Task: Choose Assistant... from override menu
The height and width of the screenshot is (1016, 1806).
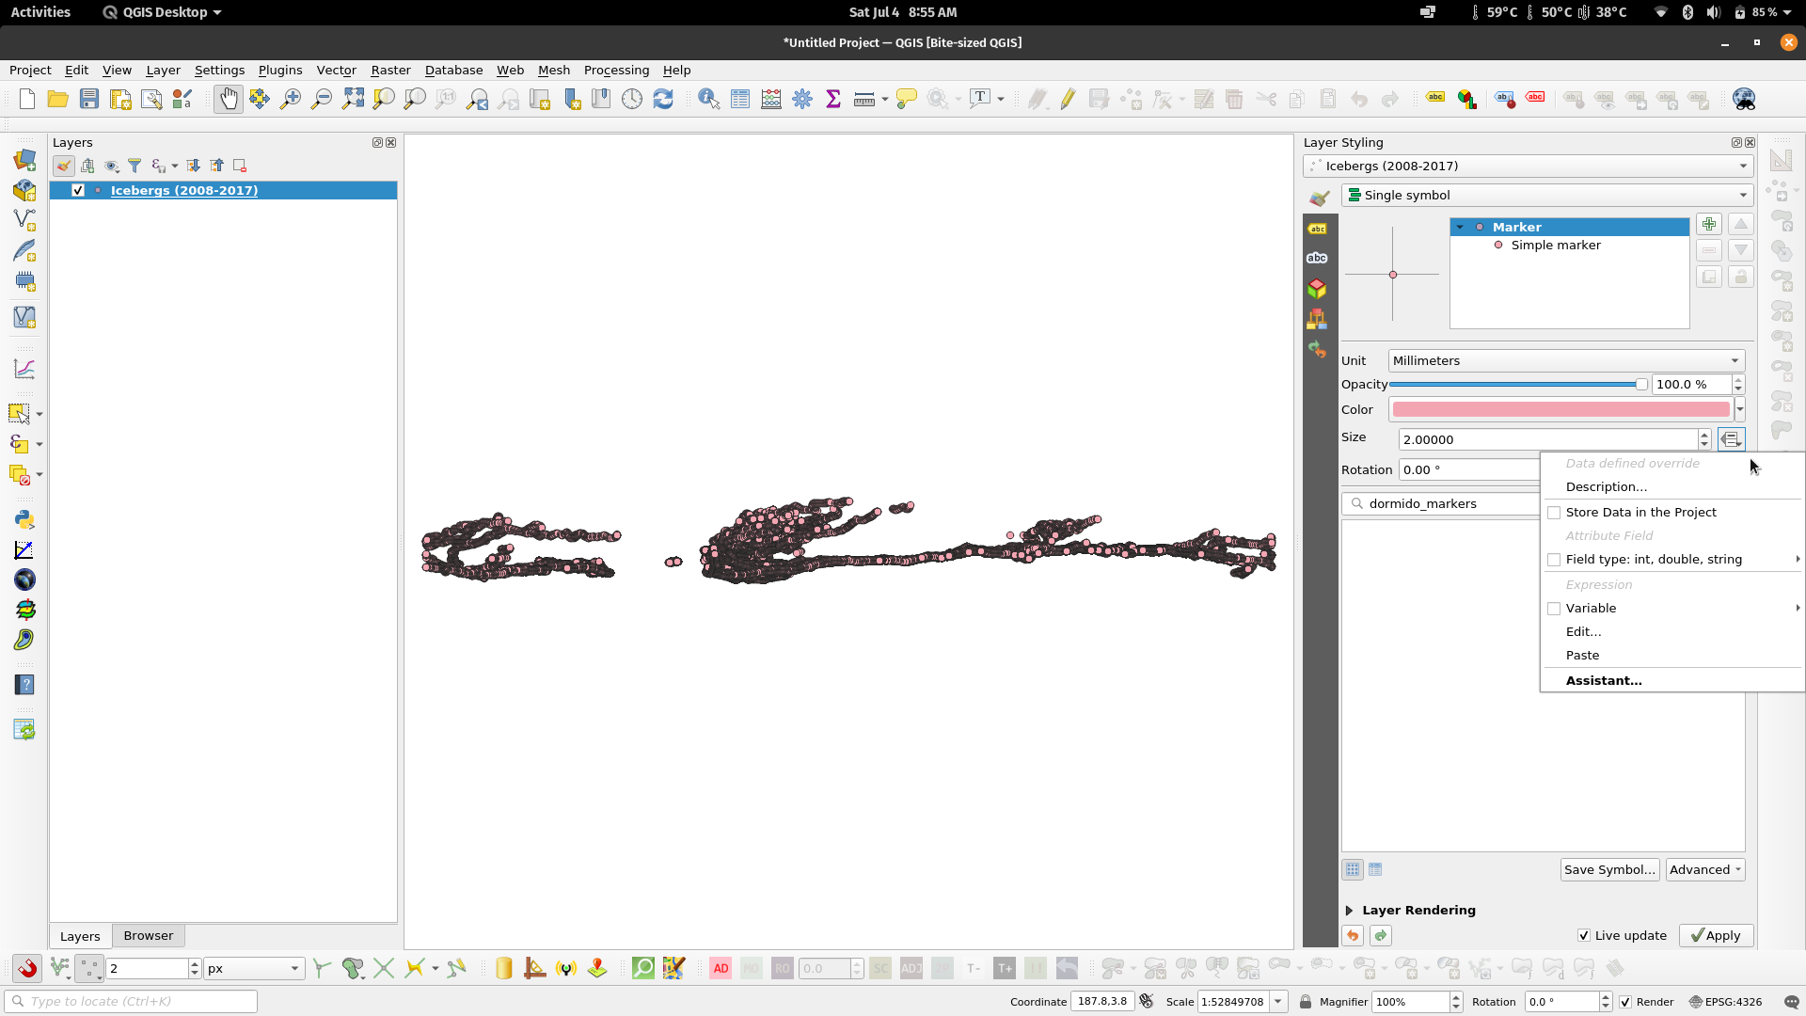Action: (x=1604, y=680)
